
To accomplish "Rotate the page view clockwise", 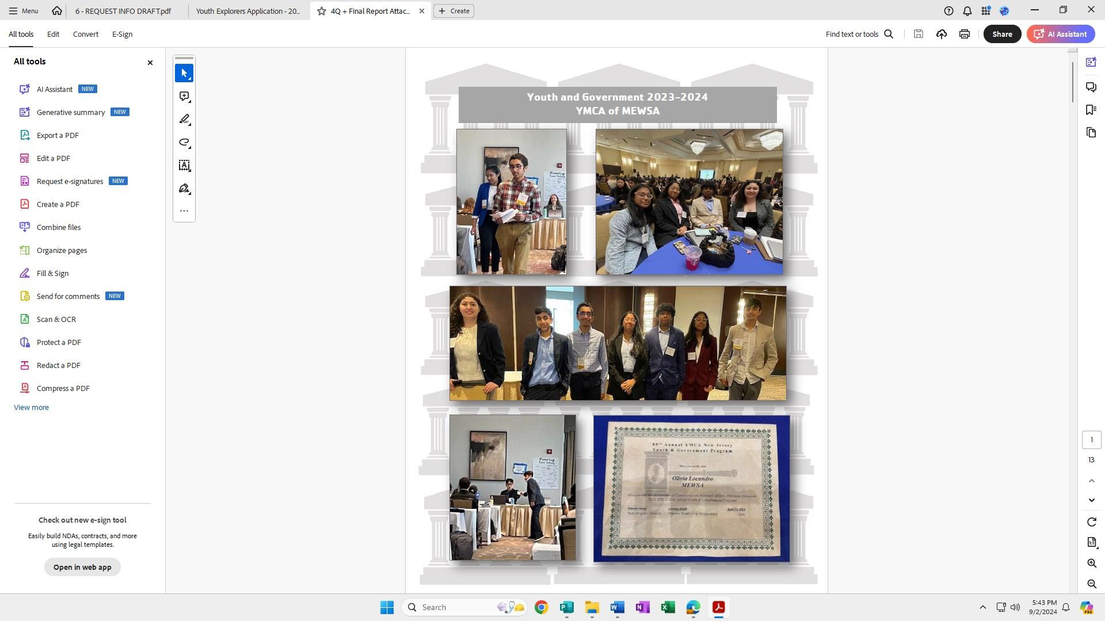I will click(1092, 522).
